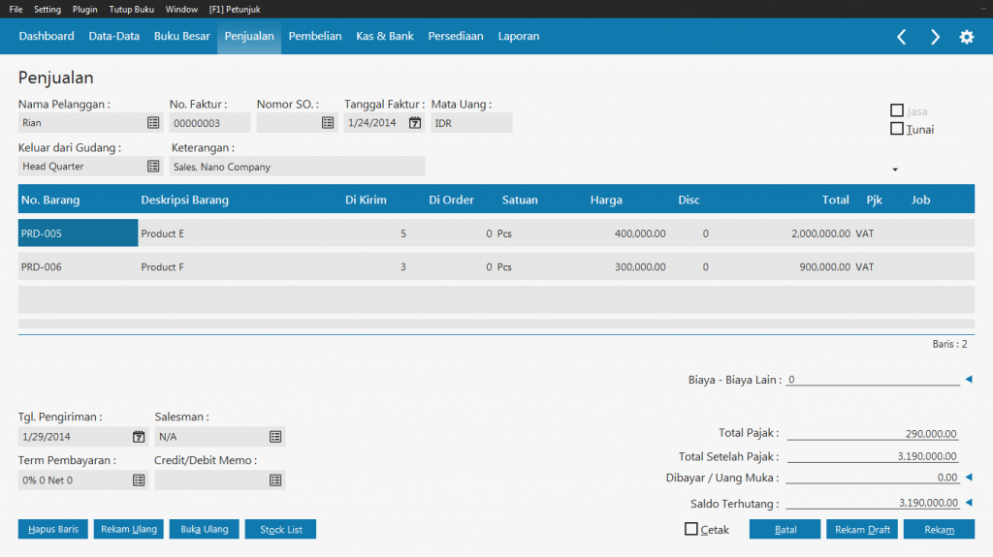The height and width of the screenshot is (557, 993).
Task: Expand the arrow beside Dibayar / Uang Muka
Action: pyautogui.click(x=968, y=477)
